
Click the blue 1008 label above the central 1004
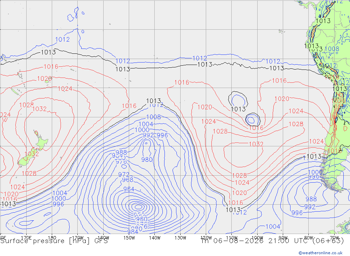click(154, 117)
